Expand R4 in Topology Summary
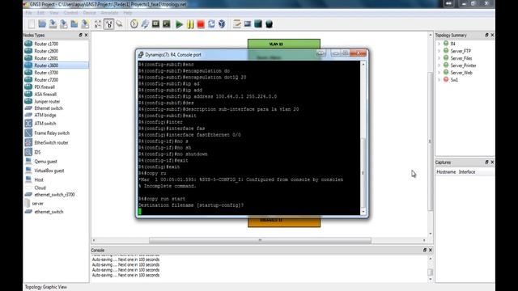This screenshot has height=291, width=518. tap(439, 44)
